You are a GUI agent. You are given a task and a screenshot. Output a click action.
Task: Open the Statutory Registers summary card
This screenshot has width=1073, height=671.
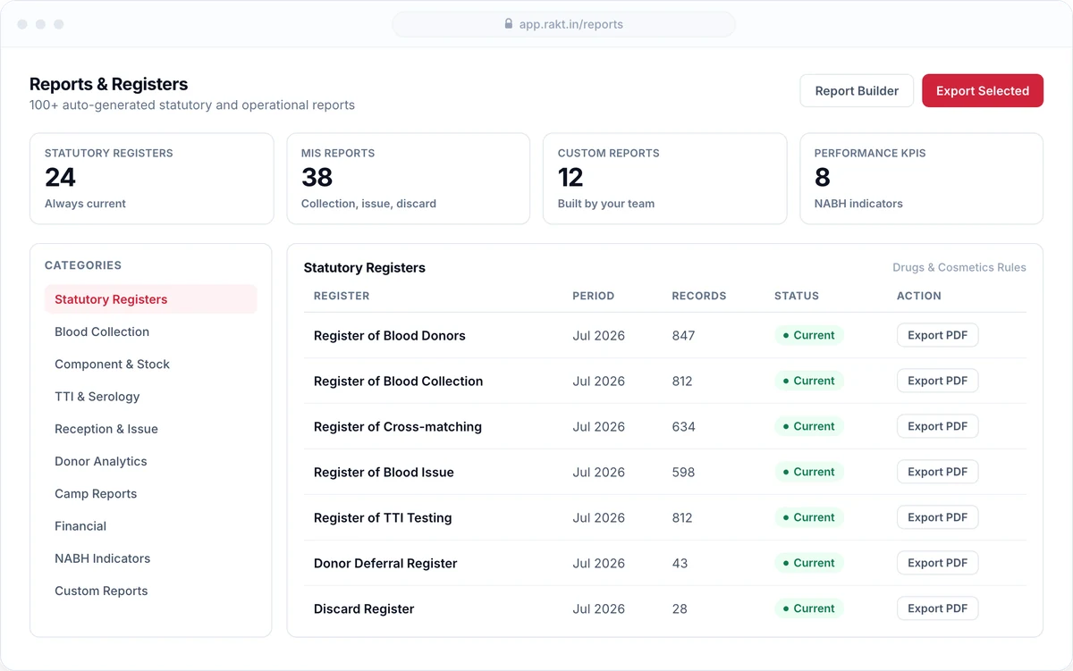[152, 179]
